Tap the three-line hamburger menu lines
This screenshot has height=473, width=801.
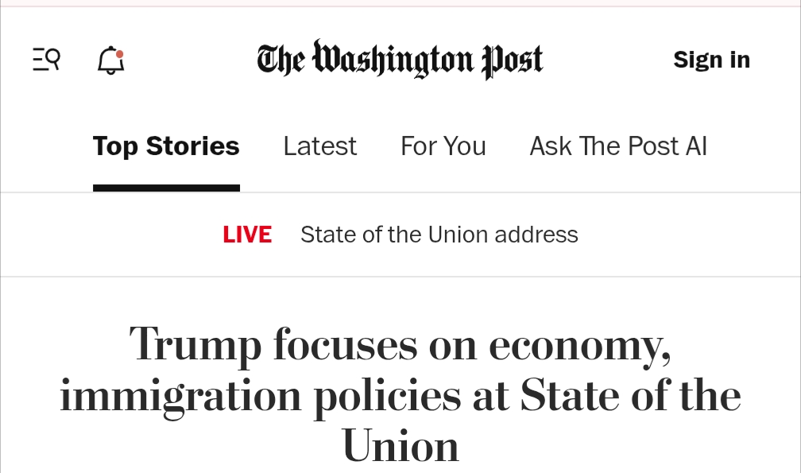(x=39, y=60)
